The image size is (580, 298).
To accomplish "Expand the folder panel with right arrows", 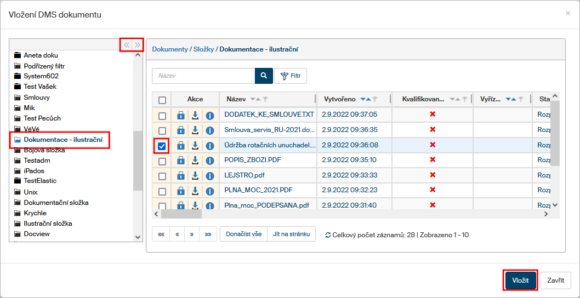I will coord(137,45).
